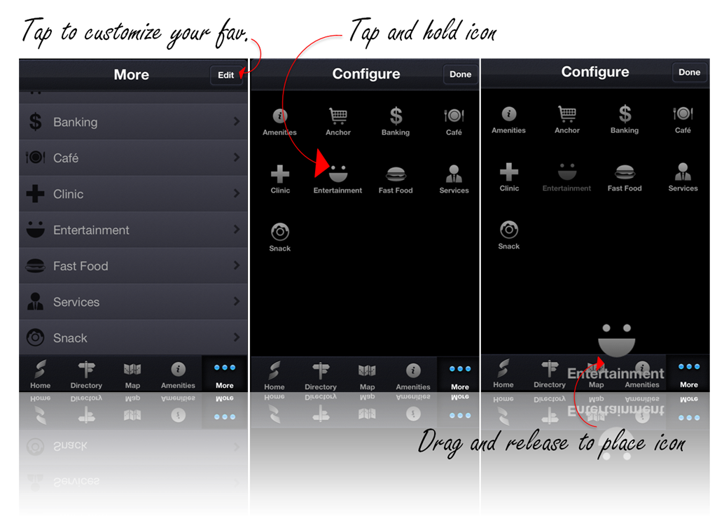Select Home tab in middle Configure screen
Viewport: 717px width, 523px height.
(274, 376)
